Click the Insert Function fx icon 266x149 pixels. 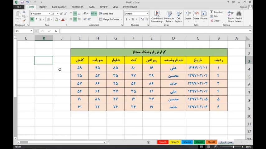point(56,31)
